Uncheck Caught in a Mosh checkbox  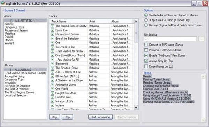tap(52, 93)
